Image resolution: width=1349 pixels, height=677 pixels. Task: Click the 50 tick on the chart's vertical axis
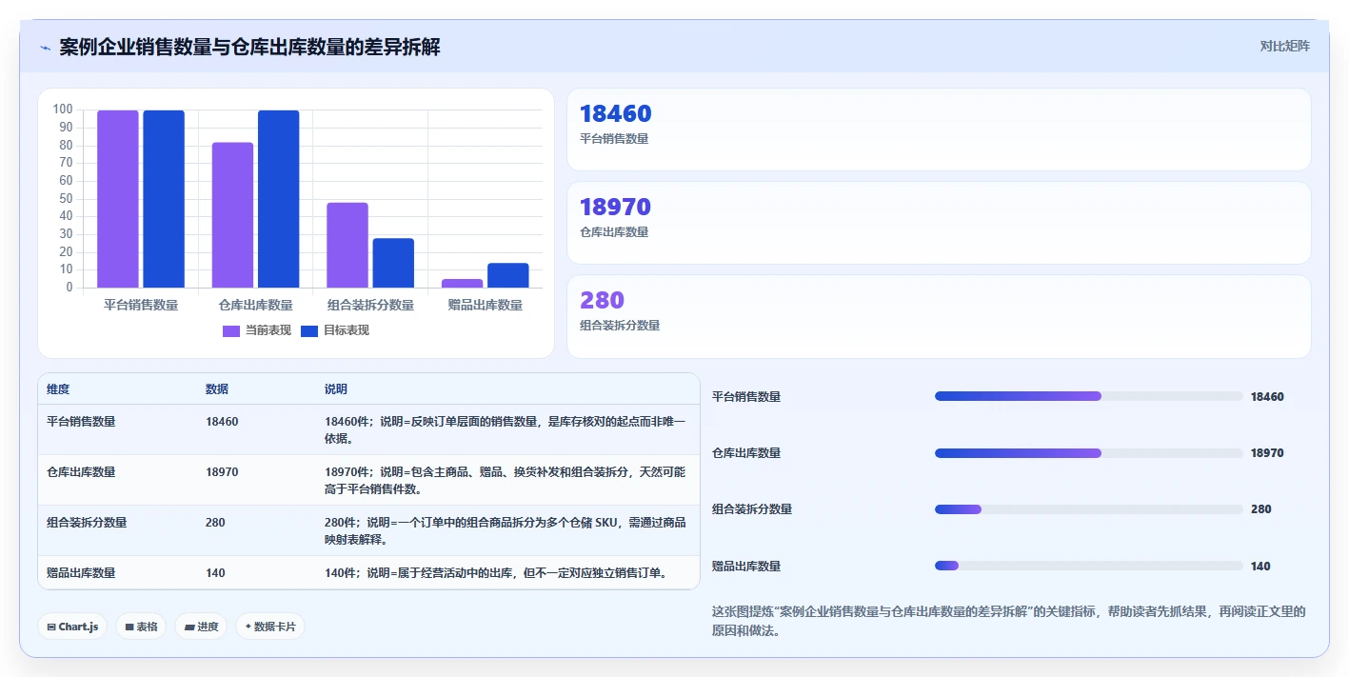point(66,198)
